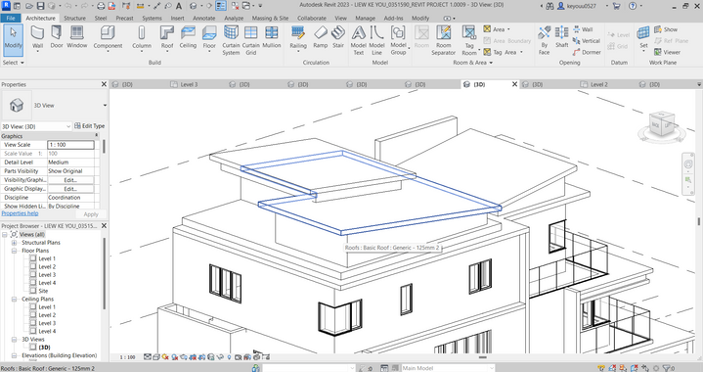Viewport: 703px width, 372px height.
Task: Click the 1 : 100 view scale button
Action: 128,357
